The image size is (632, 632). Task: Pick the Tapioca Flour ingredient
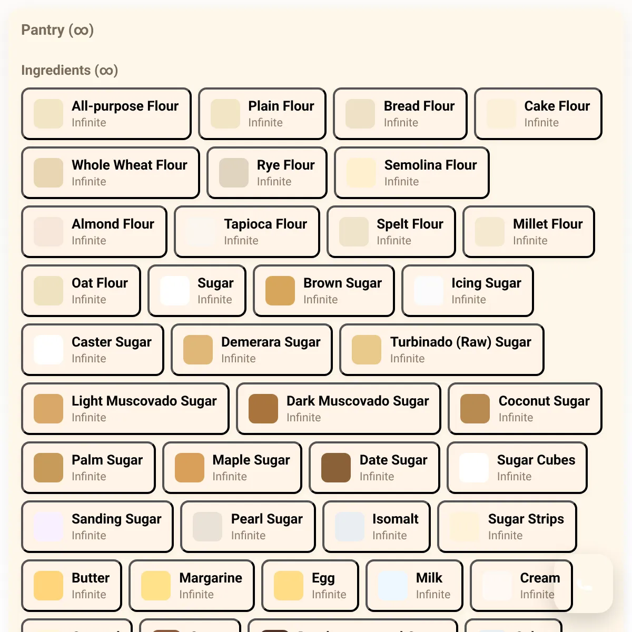click(x=247, y=232)
